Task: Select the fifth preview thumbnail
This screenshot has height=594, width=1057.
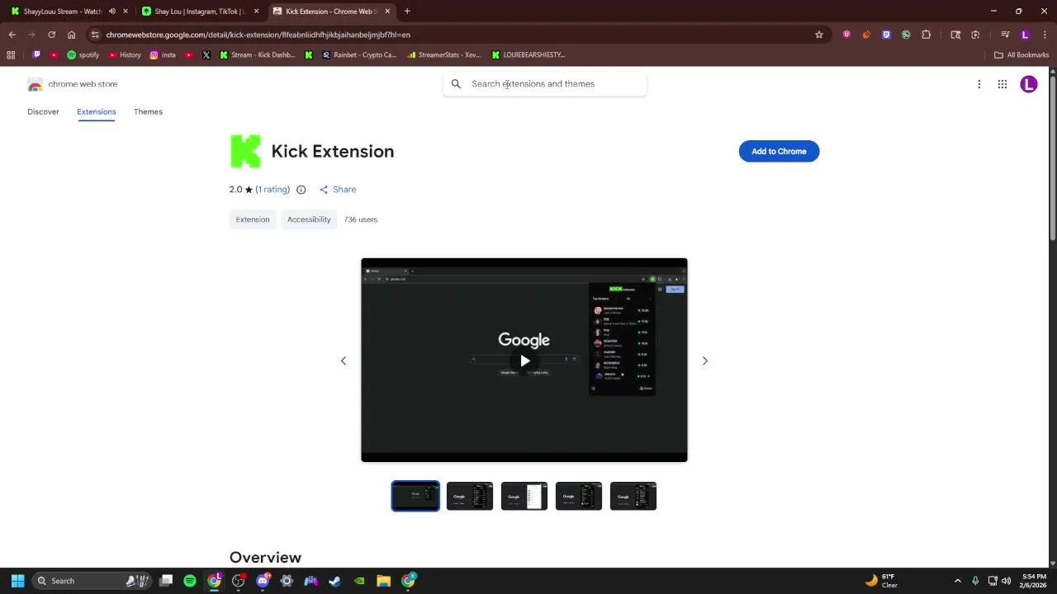Action: point(633,497)
